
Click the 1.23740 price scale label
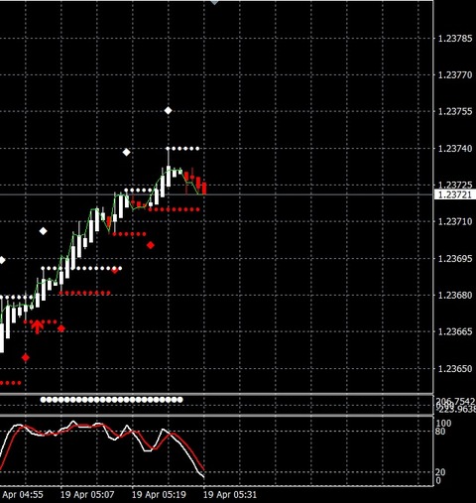455,148
